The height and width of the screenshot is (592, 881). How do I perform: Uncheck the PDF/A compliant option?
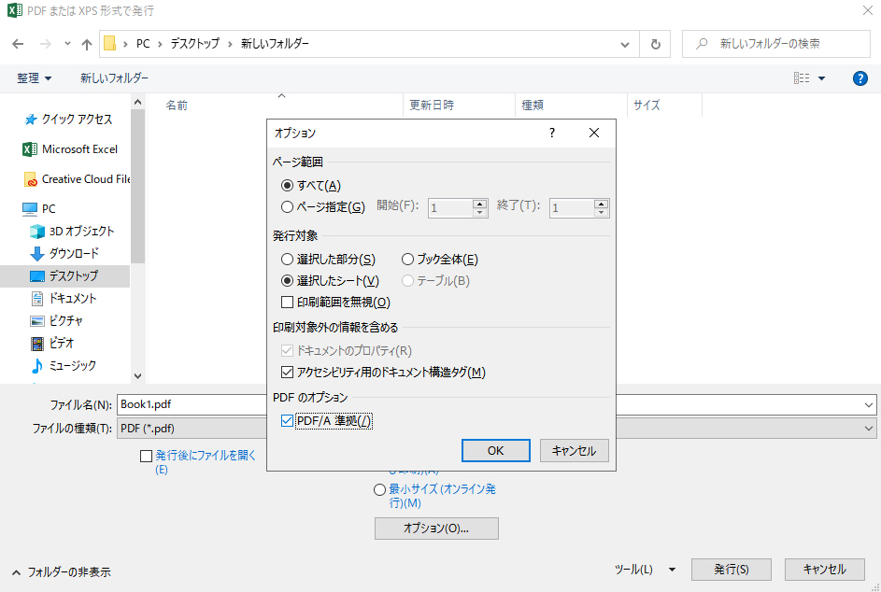pyautogui.click(x=288, y=421)
